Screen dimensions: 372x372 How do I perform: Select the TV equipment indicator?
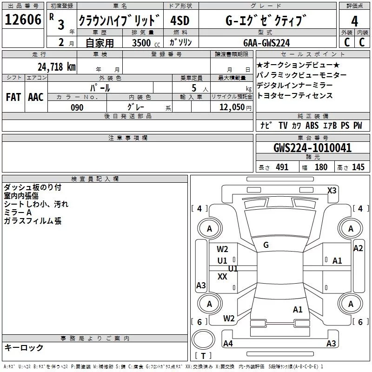pos(283,126)
